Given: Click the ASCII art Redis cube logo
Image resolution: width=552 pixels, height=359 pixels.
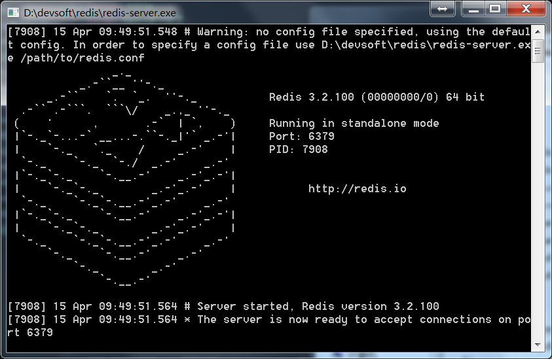Looking at the screenshot, I should [x=125, y=179].
